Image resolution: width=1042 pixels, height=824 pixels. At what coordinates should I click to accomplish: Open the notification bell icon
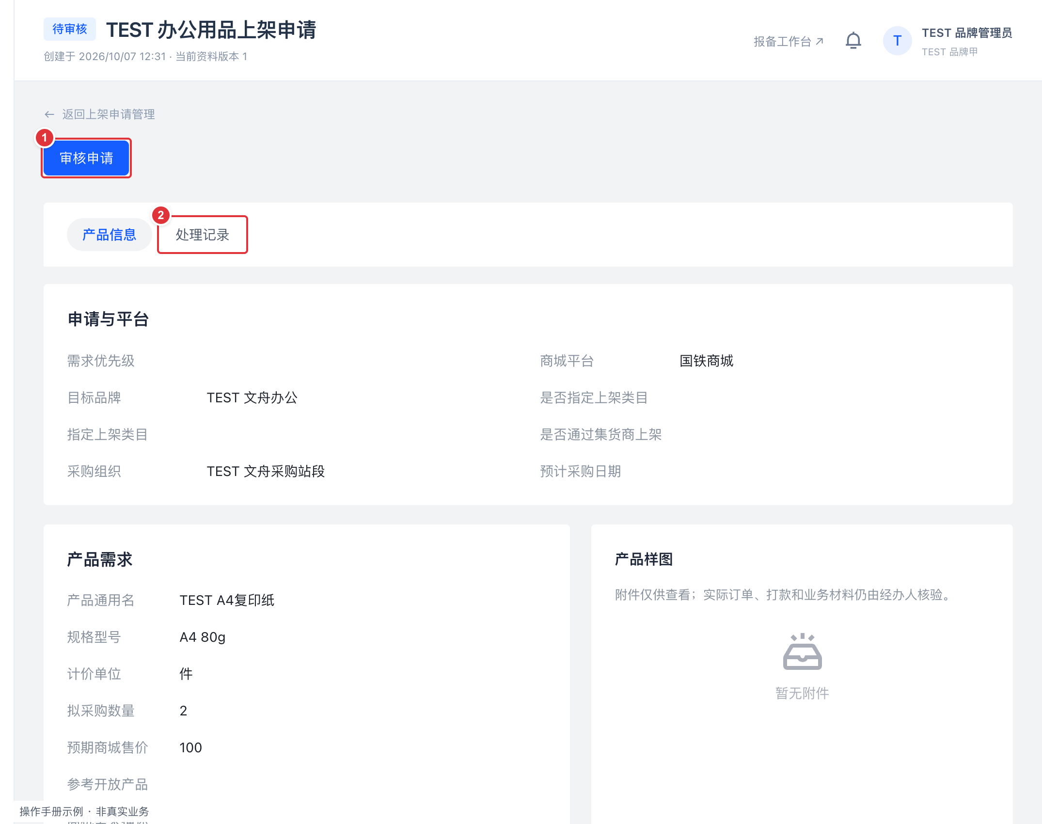click(x=853, y=41)
